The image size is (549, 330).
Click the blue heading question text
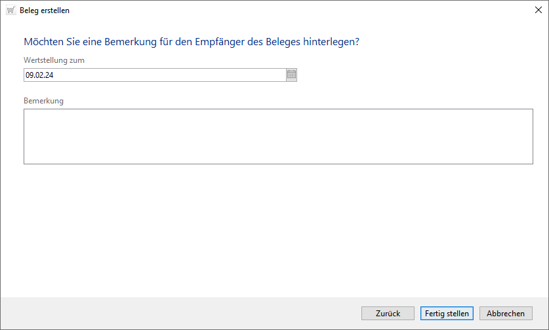coord(192,42)
